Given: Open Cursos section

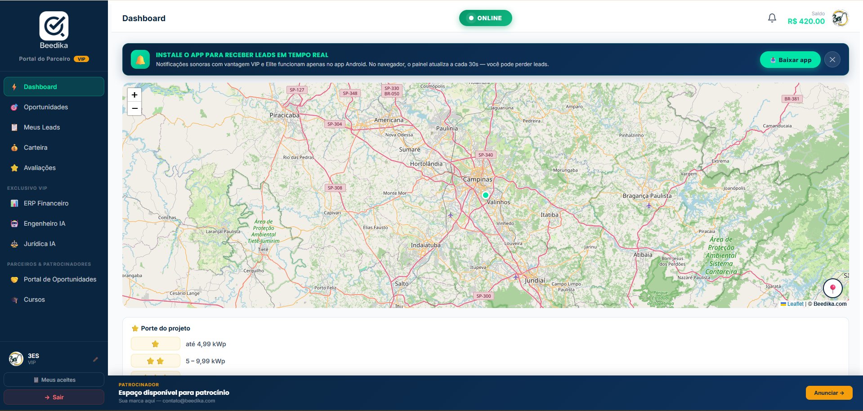Looking at the screenshot, I should pos(54,299).
